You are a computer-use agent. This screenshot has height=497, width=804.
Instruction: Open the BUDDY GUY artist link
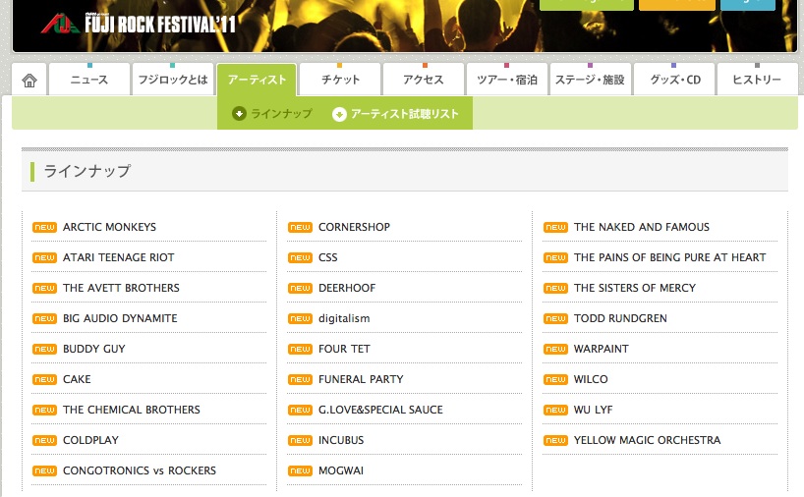pos(93,349)
